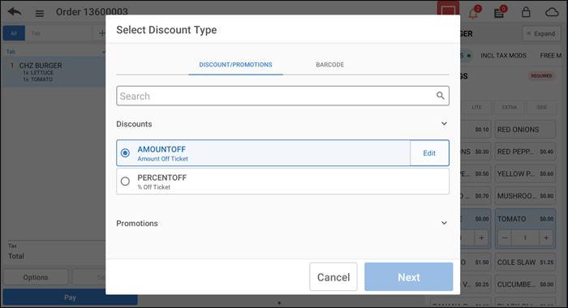This screenshot has height=308, width=568.
Task: Select the LITE modifier option
Action: click(476, 107)
